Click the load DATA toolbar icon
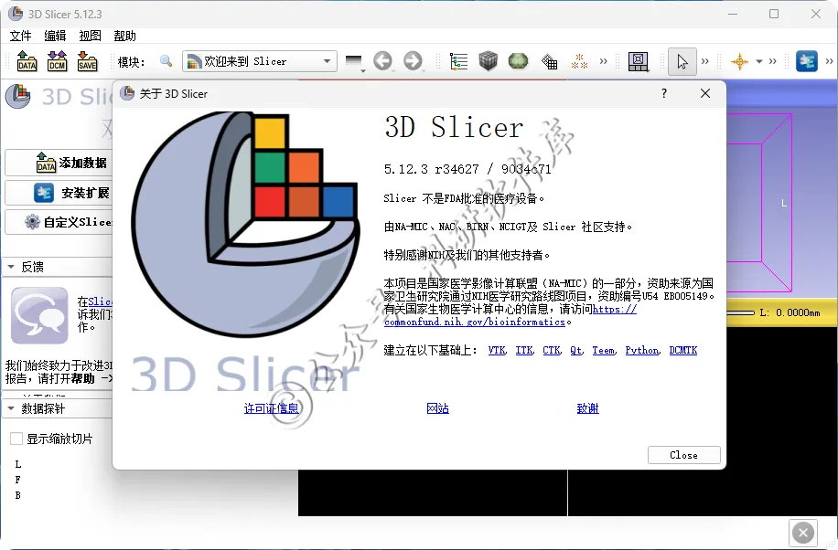The image size is (838, 550). pyautogui.click(x=27, y=61)
